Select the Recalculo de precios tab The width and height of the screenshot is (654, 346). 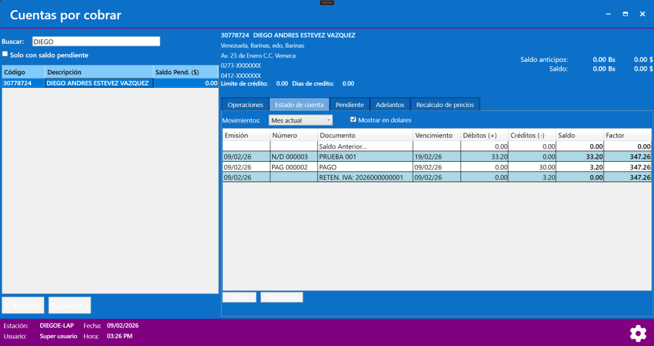click(x=445, y=105)
